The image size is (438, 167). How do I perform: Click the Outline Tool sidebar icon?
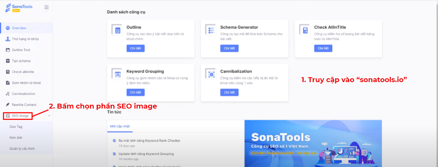(x=8, y=50)
